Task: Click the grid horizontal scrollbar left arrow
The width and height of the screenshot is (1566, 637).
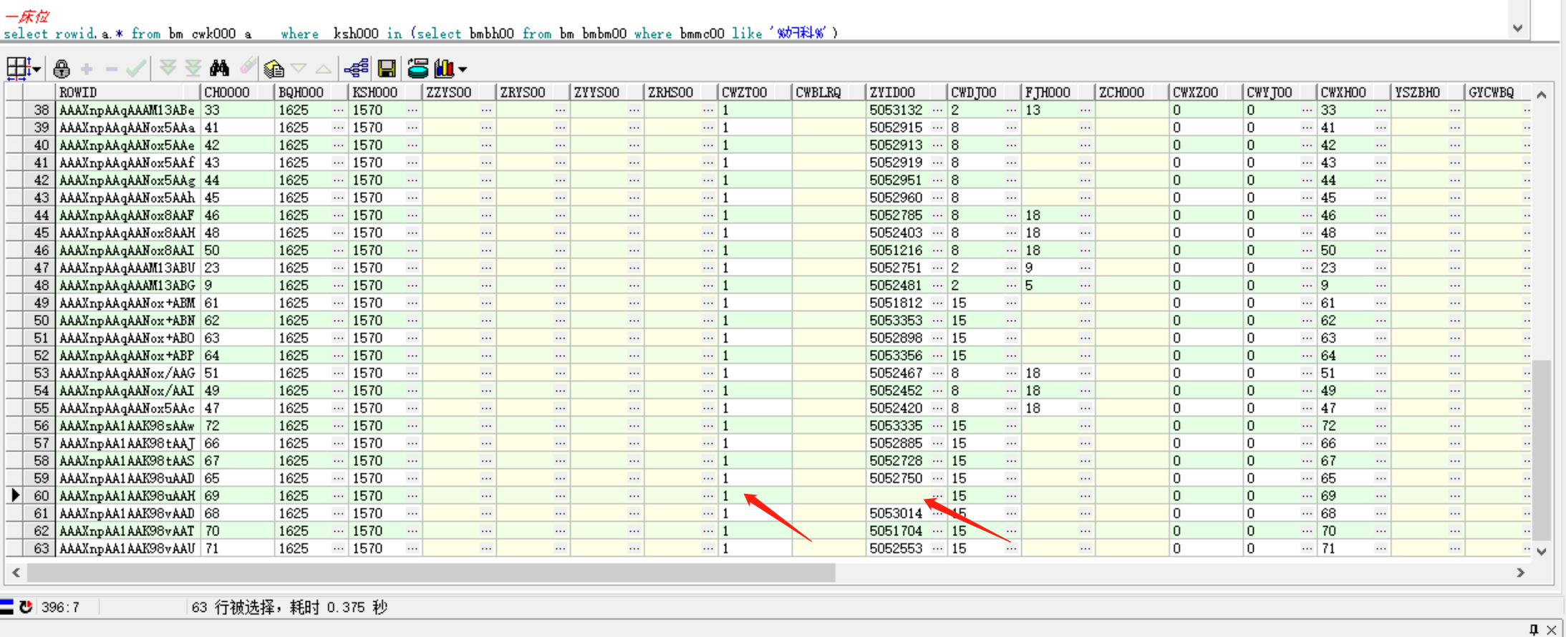Action: point(16,573)
